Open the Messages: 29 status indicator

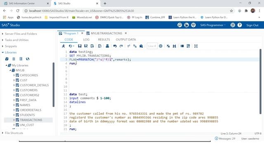point(225,139)
